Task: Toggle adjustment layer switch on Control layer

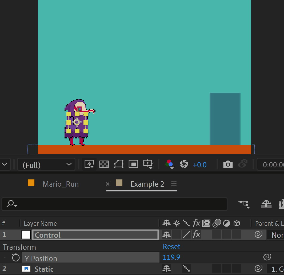Action: tap(226, 235)
